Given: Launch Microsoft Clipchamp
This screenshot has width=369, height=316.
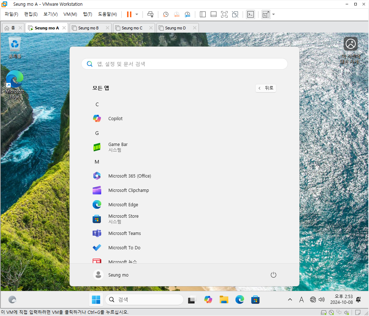Looking at the screenshot, I should pos(184,190).
